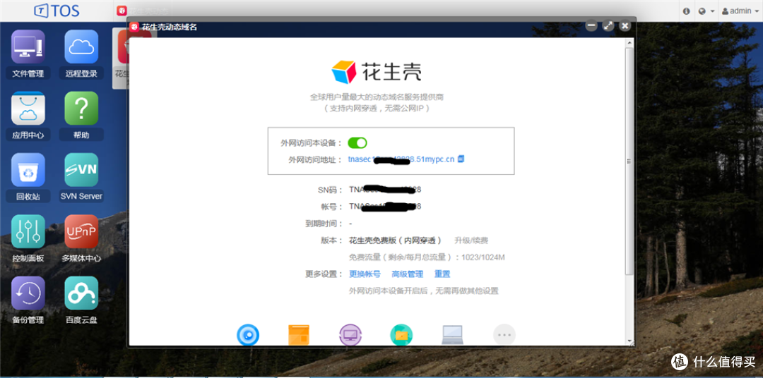Click the vertical scrollbar thumb
Viewport: 763px width, 378px height.
pyautogui.click(x=629, y=161)
